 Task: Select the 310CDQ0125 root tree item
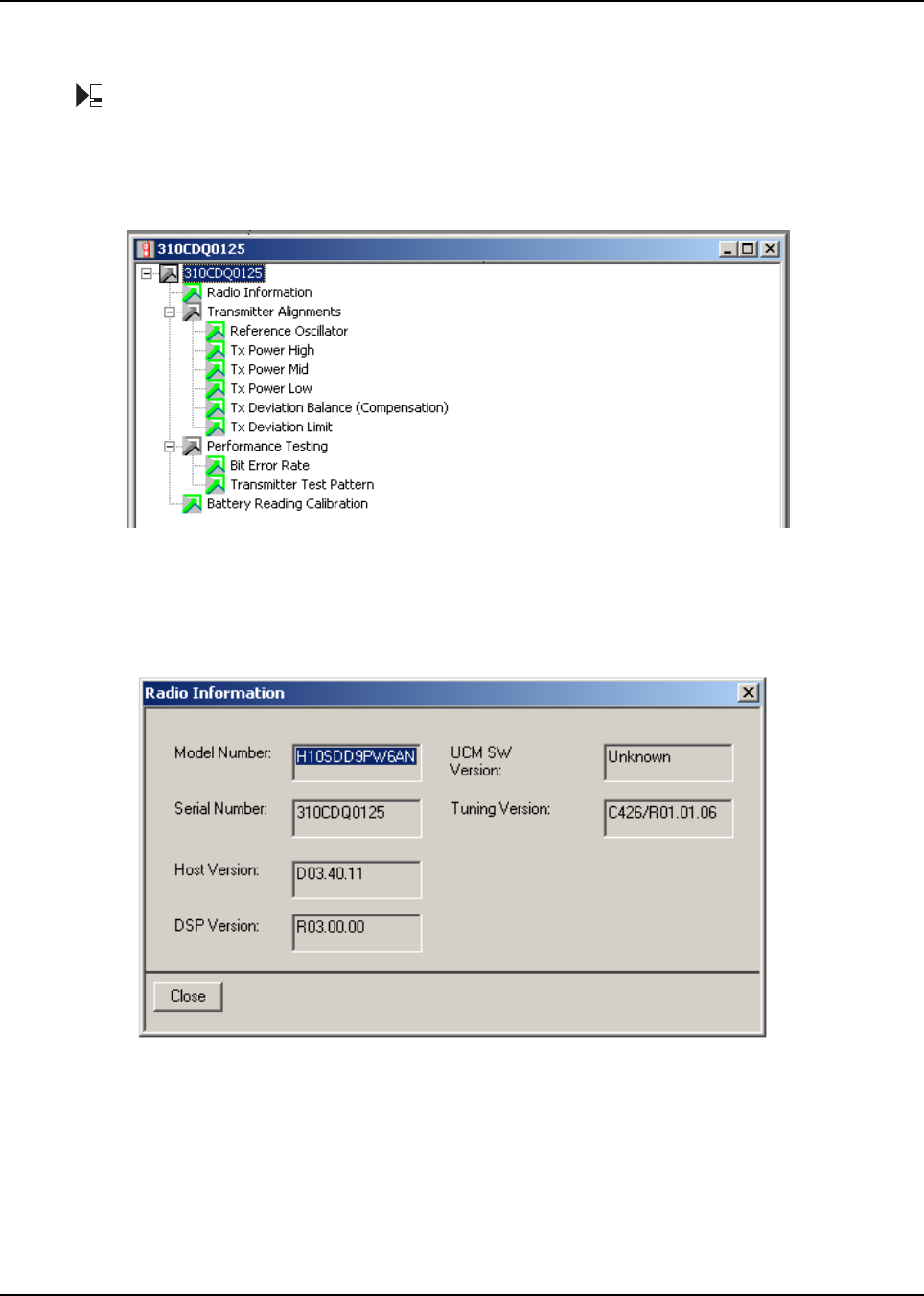(223, 273)
